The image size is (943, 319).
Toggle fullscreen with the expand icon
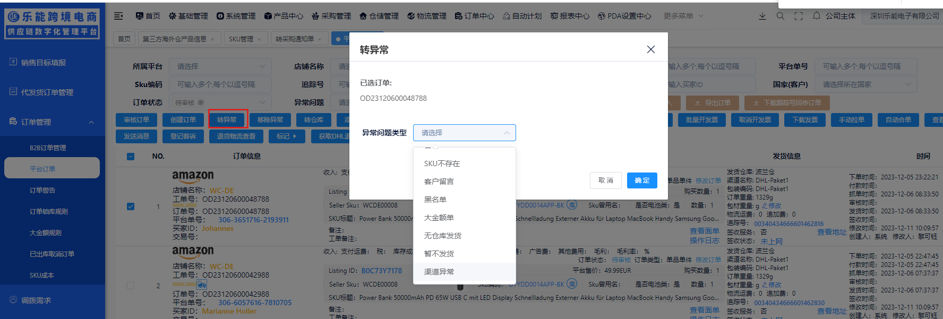[x=798, y=16]
